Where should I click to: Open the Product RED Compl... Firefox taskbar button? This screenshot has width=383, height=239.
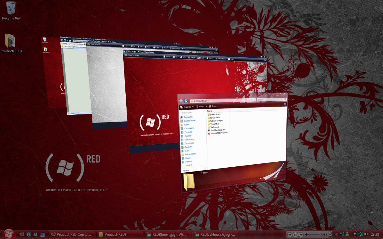pos(72,235)
